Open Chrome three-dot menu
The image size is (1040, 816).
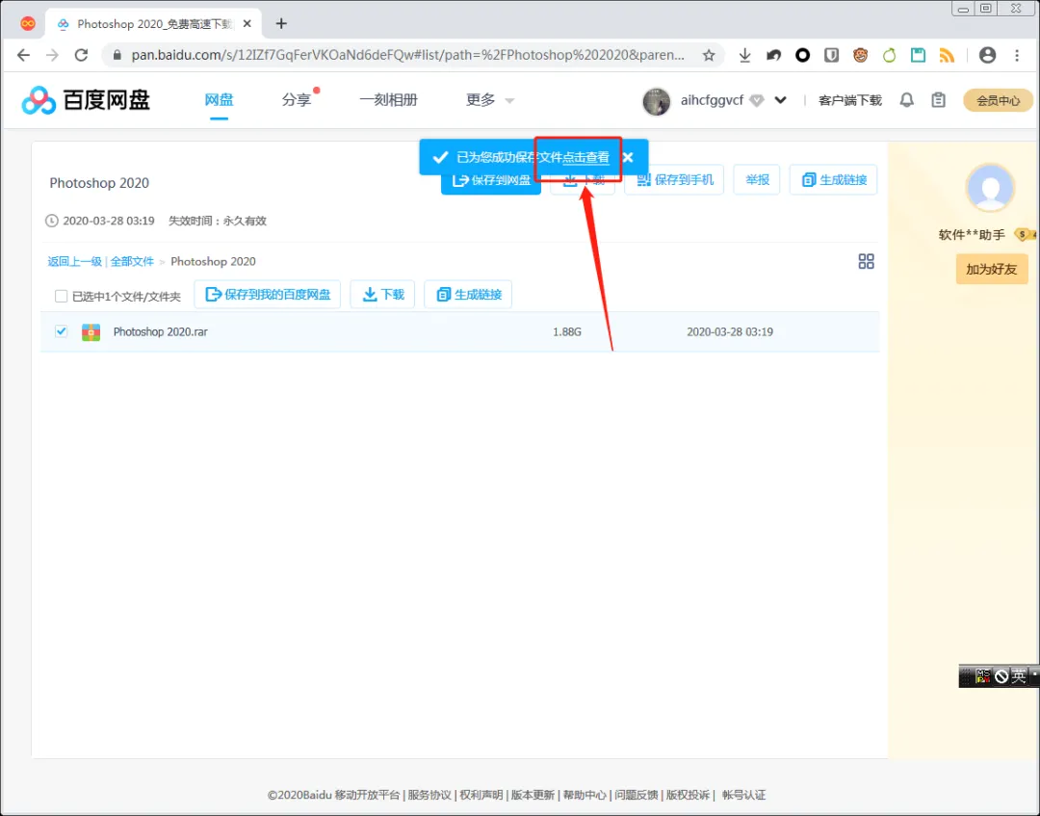[1017, 55]
